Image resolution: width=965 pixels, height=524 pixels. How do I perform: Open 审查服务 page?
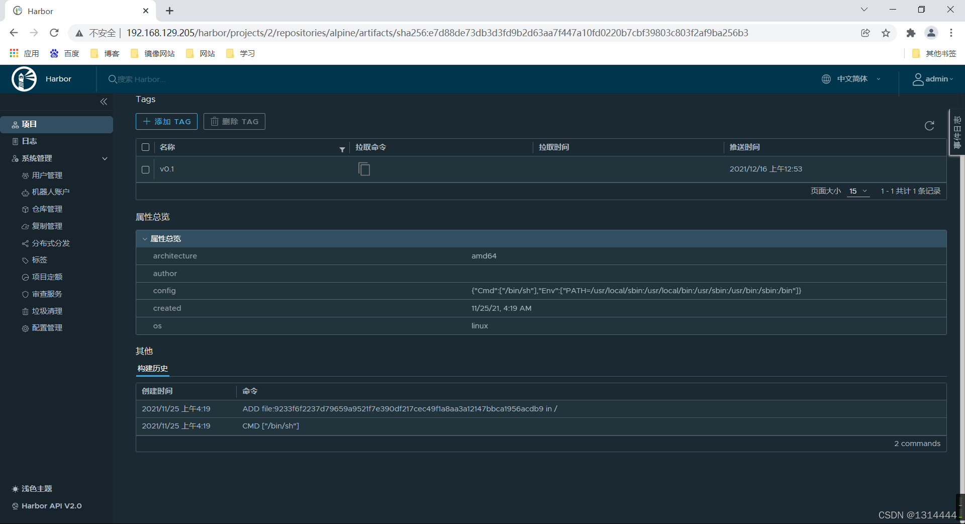pos(47,294)
